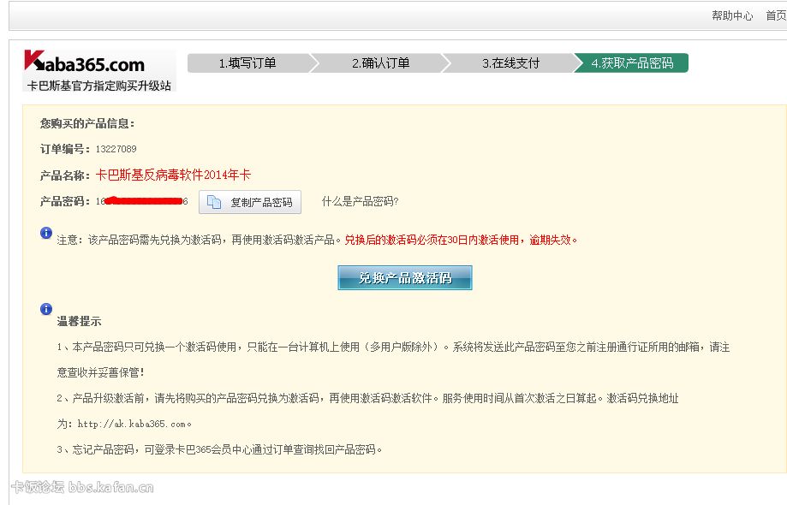
Task: Click product name 卡巴斯基反病毒软件2014年卡
Action: point(173,175)
